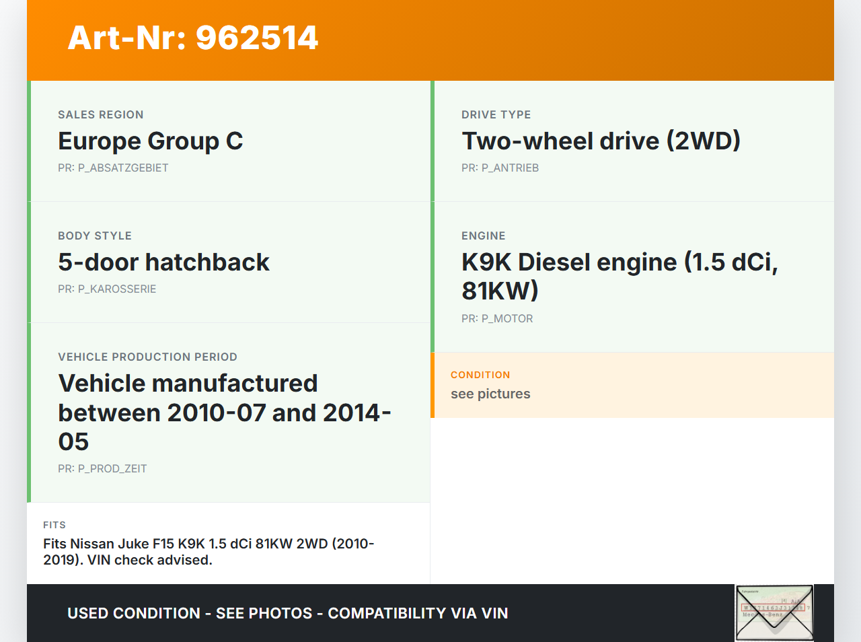Viewport: 861px width, 642px height.
Task: Click the DRIVE TYPE label
Action: click(x=496, y=115)
